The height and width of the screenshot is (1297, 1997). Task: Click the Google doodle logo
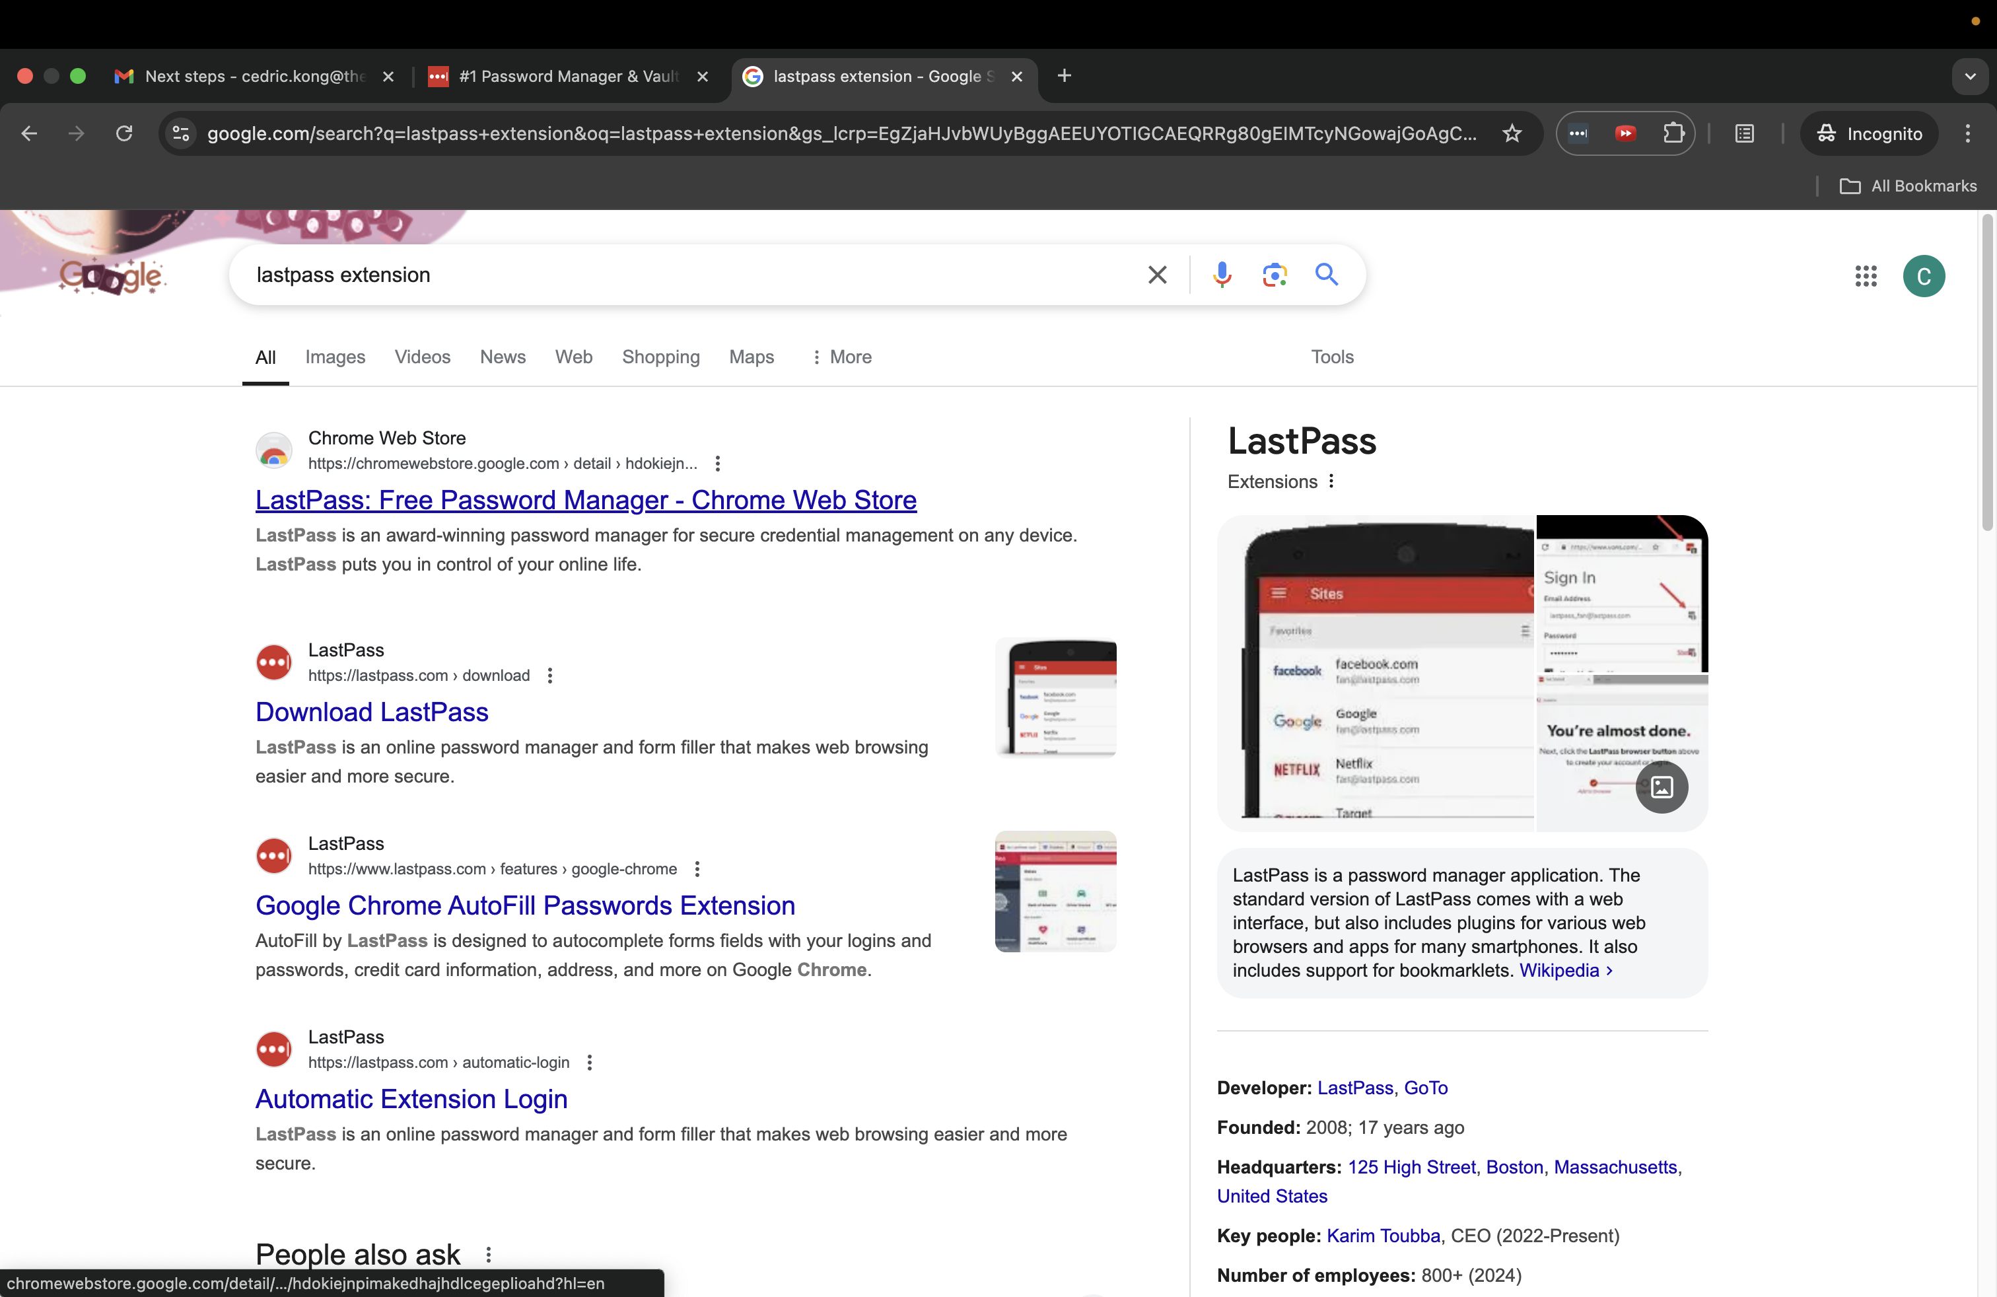(x=112, y=275)
